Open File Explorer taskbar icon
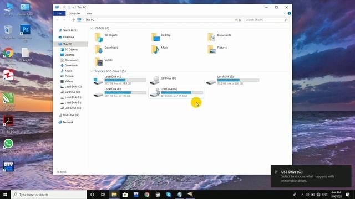The image size is (355, 199). (114, 195)
